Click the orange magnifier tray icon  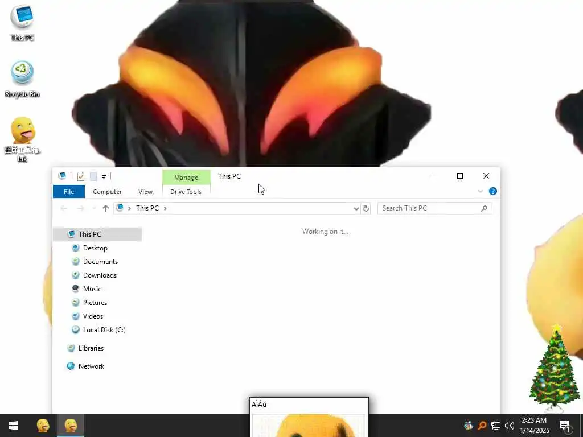482,426
